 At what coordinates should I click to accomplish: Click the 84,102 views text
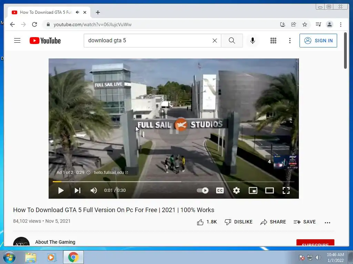pyautogui.click(x=27, y=221)
